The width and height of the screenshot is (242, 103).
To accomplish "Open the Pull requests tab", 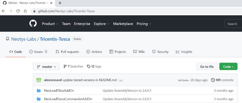I will (x=67, y=52).
